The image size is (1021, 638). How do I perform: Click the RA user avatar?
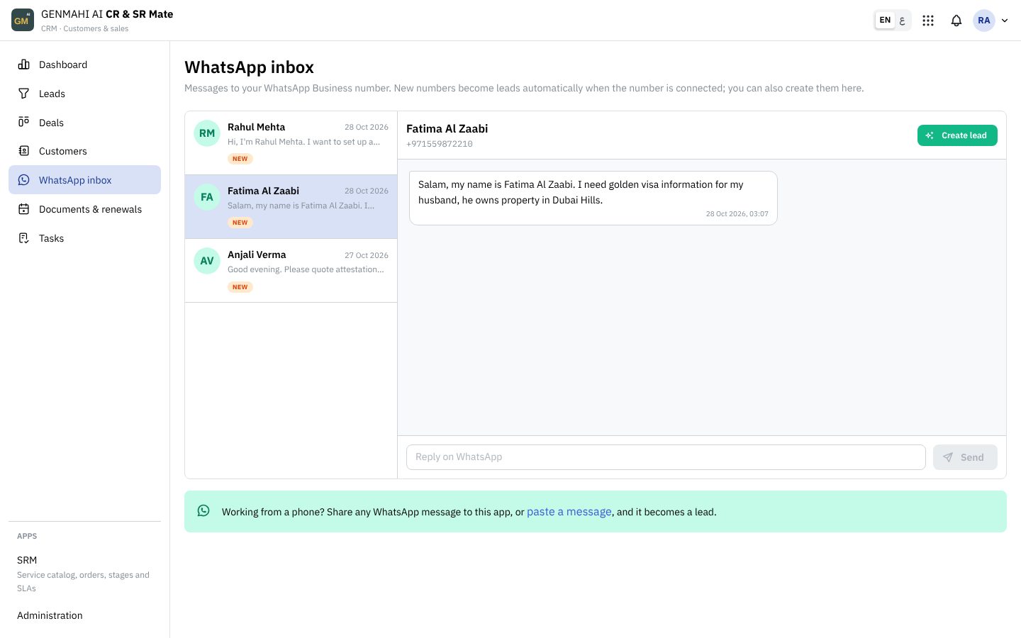point(983,21)
